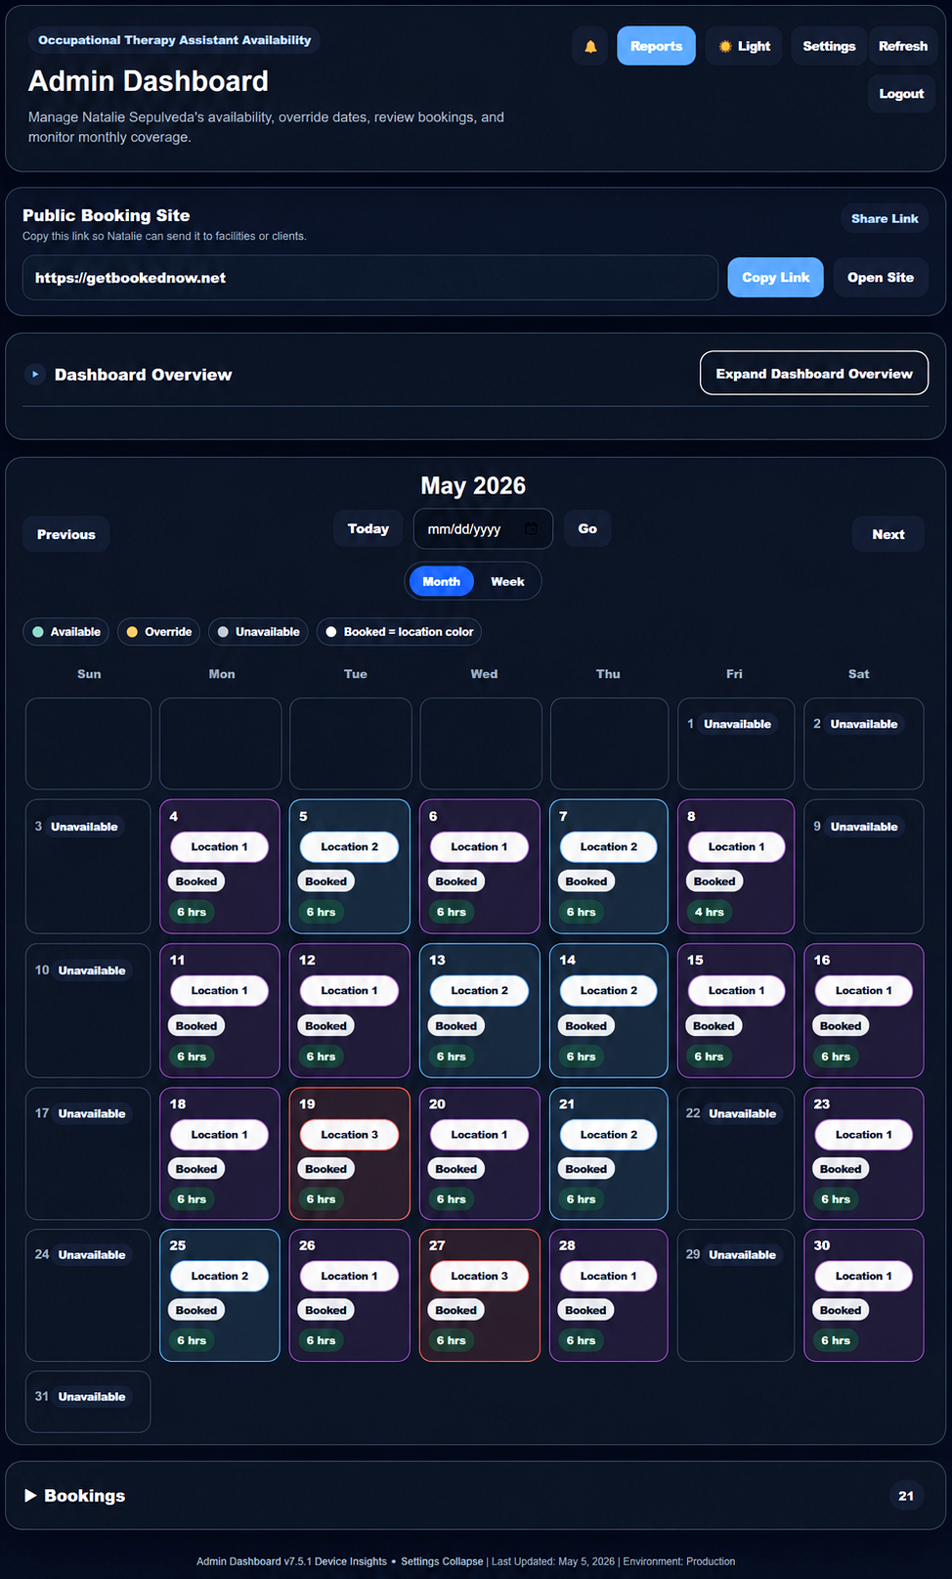The image size is (952, 1579).
Task: Open May 3 Unavailable day cell
Action: 88,866
